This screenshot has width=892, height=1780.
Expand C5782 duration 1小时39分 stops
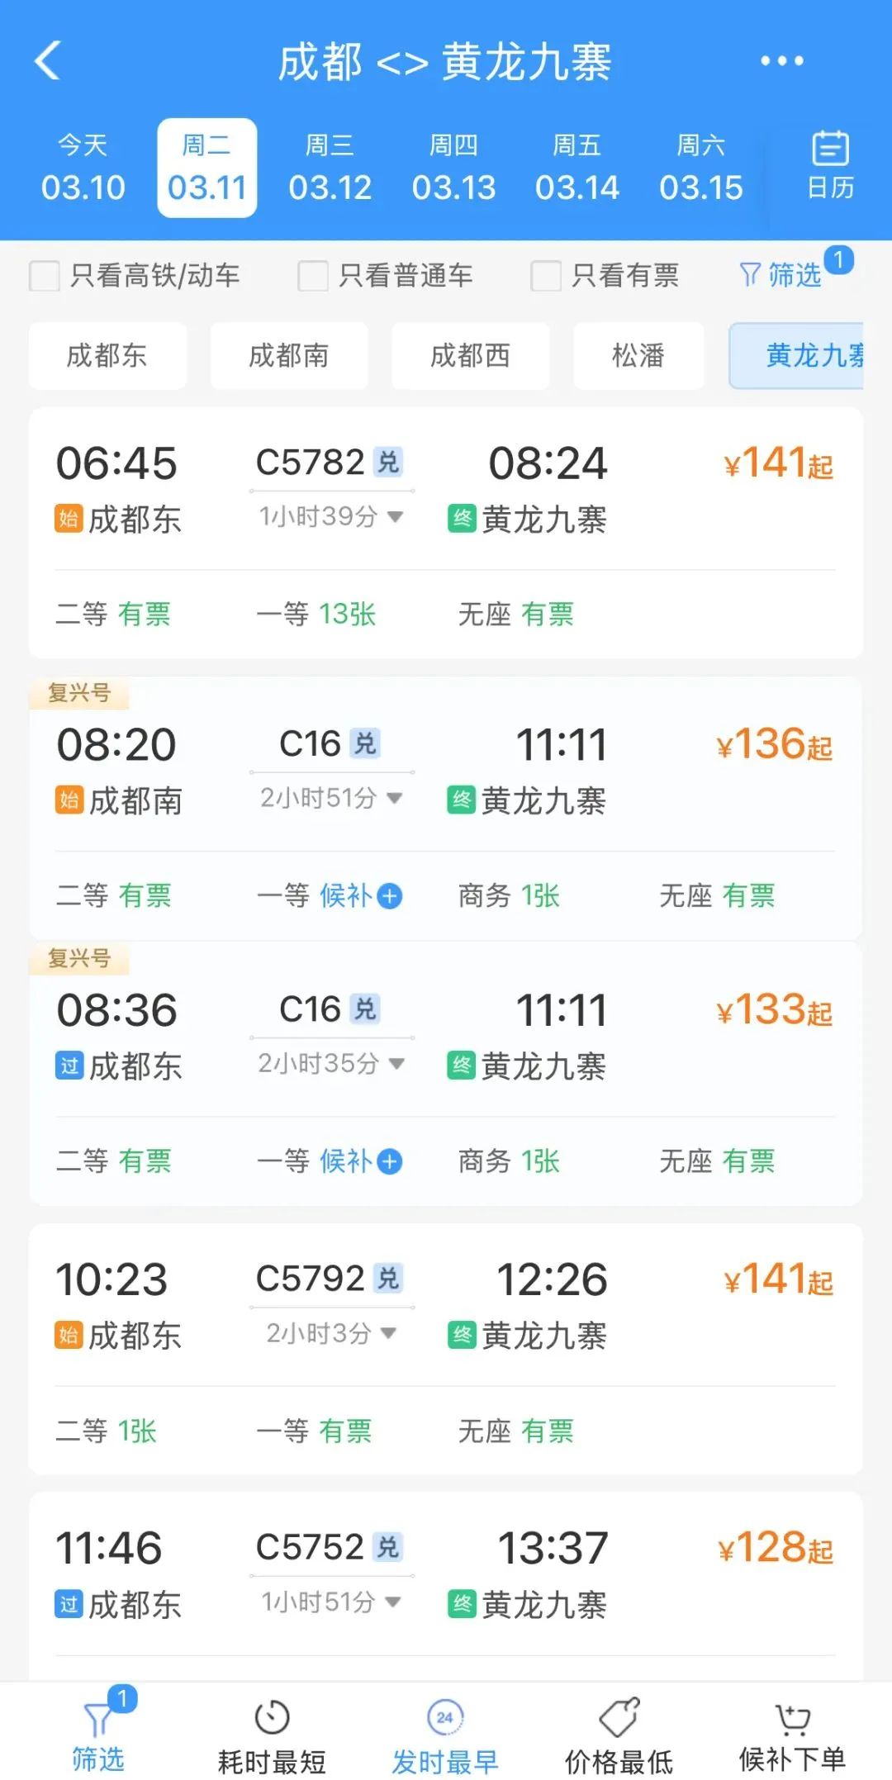tap(331, 517)
